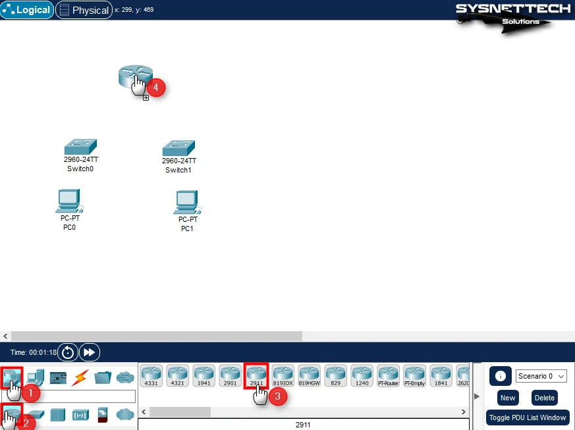Open the Scenario 0 dropdown

click(x=541, y=376)
